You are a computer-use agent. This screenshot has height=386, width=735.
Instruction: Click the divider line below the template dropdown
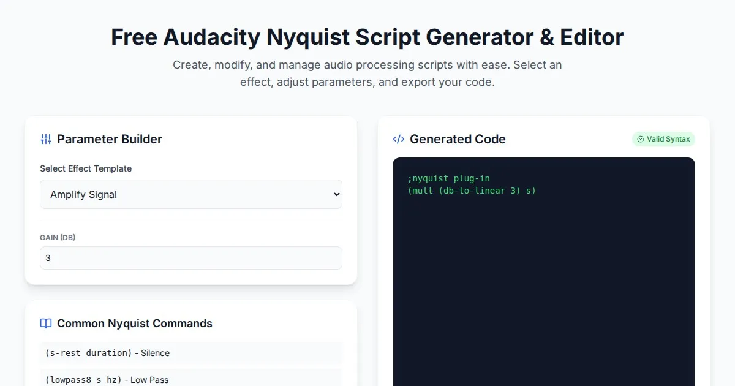(191, 219)
